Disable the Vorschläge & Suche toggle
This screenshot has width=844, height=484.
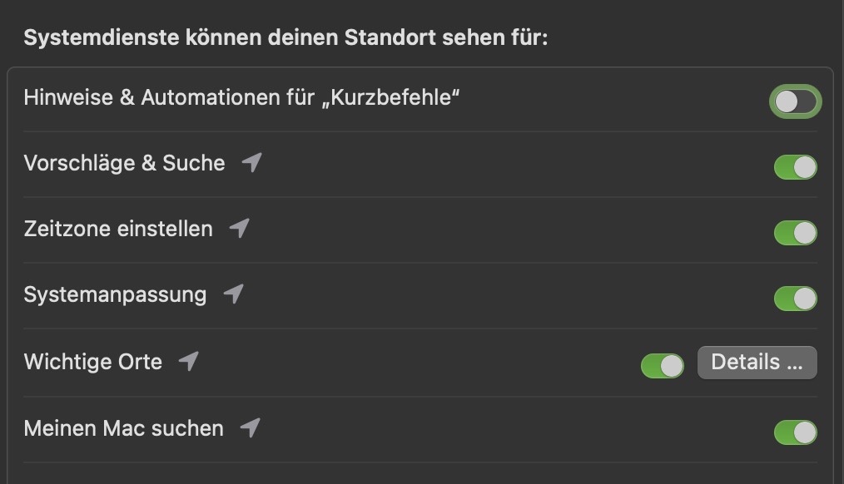point(796,167)
